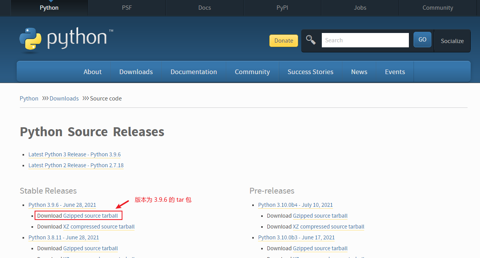Click the Pre-releases heading
The height and width of the screenshot is (258, 480).
272,191
